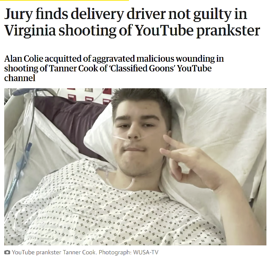Open the main photo of Tanner Cook
This screenshot has height=264, width=277.
click(135, 167)
